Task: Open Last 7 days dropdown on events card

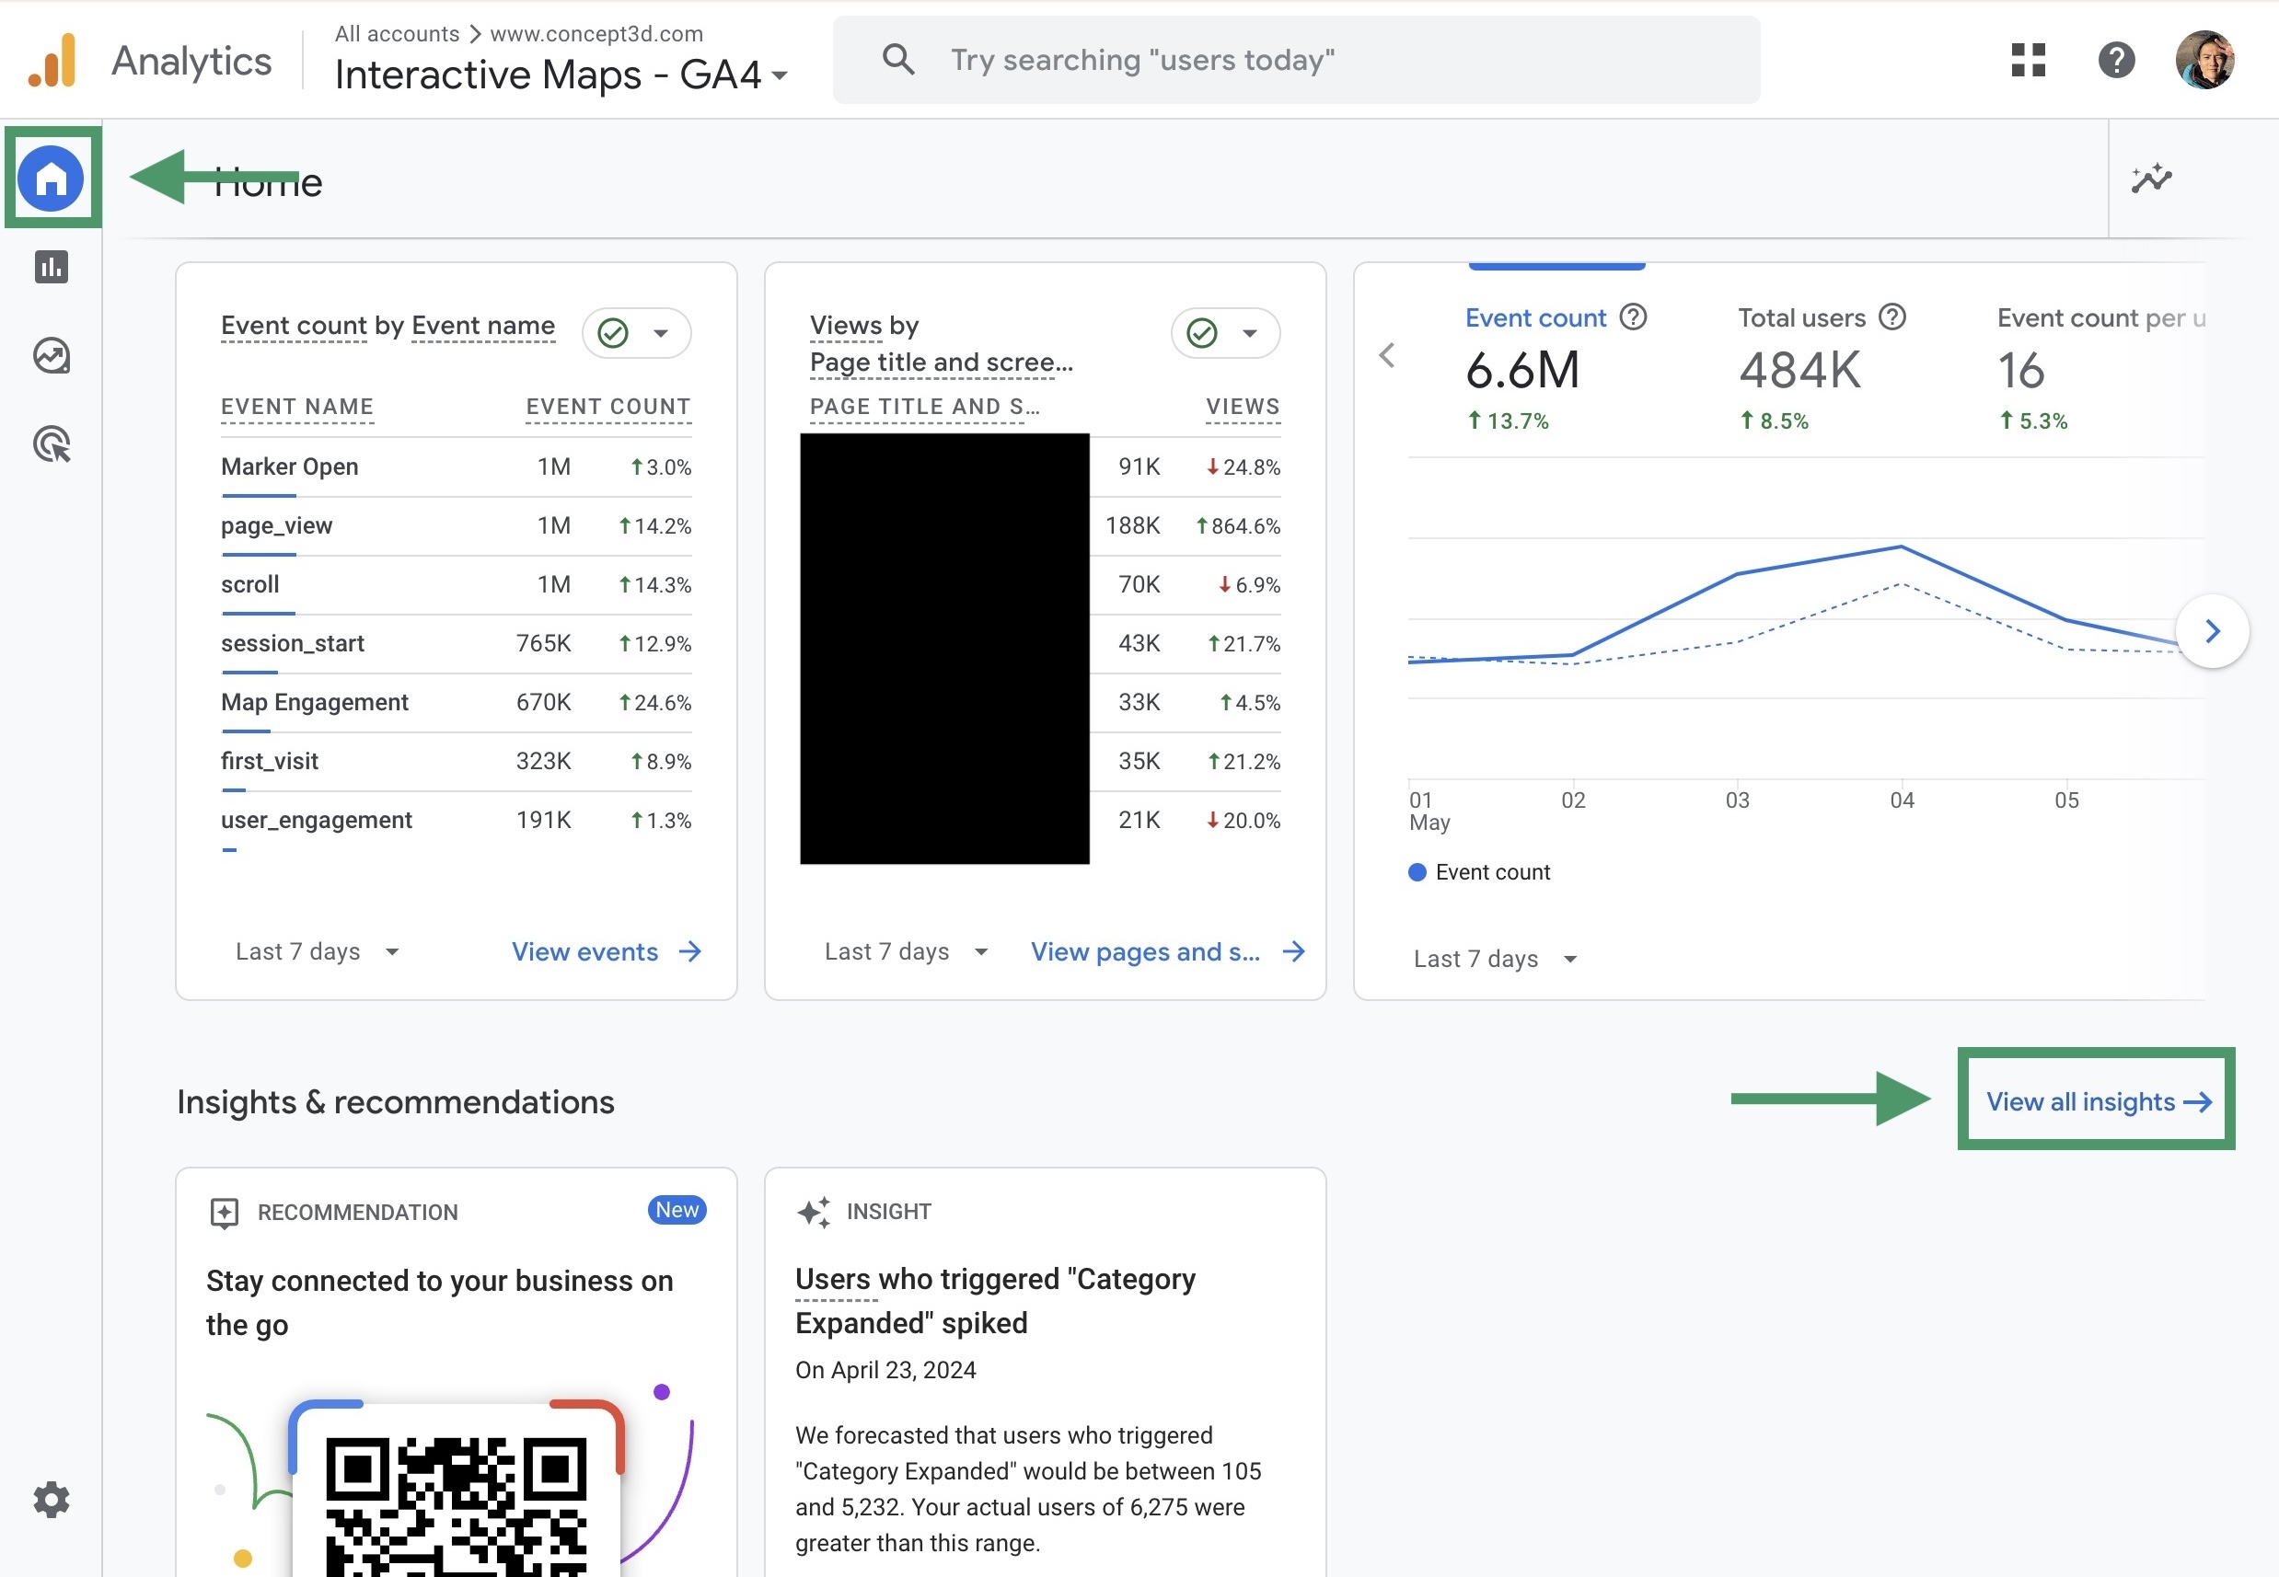Action: point(317,951)
